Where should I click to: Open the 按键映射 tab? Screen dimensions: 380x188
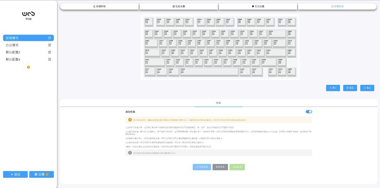(x=100, y=6)
